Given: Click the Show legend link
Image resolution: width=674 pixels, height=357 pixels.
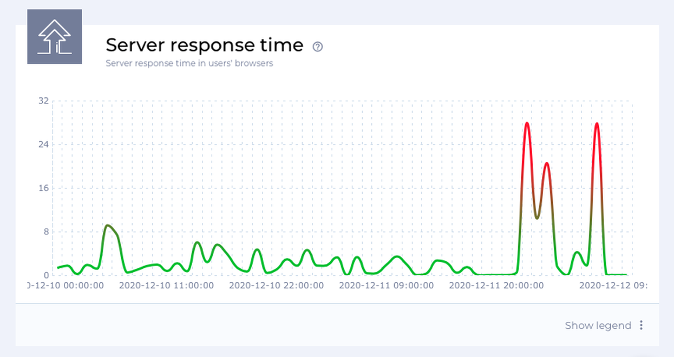Looking at the screenshot, I should coord(598,325).
